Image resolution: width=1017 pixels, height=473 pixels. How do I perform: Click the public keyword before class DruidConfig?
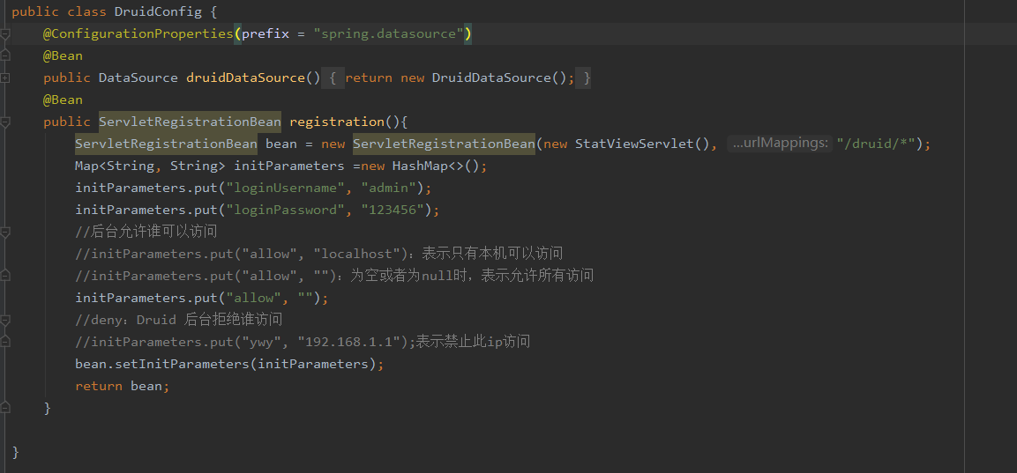pyautogui.click(x=35, y=11)
